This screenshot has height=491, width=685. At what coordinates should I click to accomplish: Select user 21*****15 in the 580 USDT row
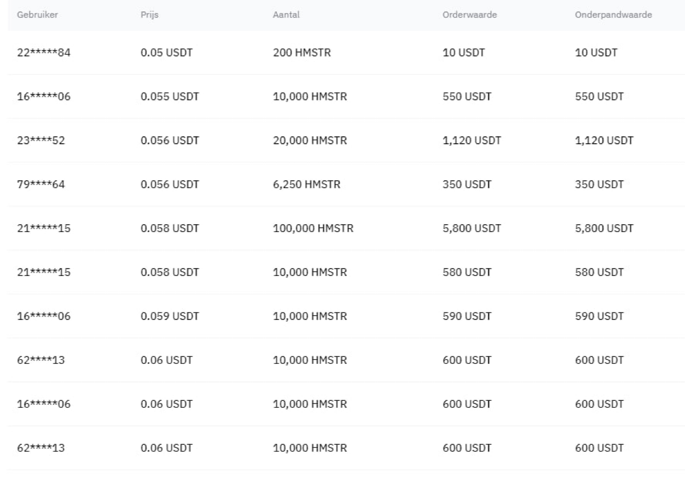(x=44, y=273)
